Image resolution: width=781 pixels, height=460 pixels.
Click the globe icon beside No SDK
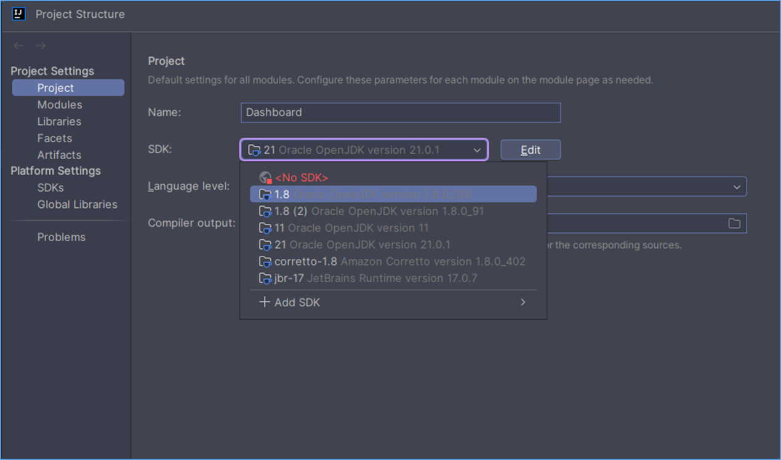tap(266, 178)
